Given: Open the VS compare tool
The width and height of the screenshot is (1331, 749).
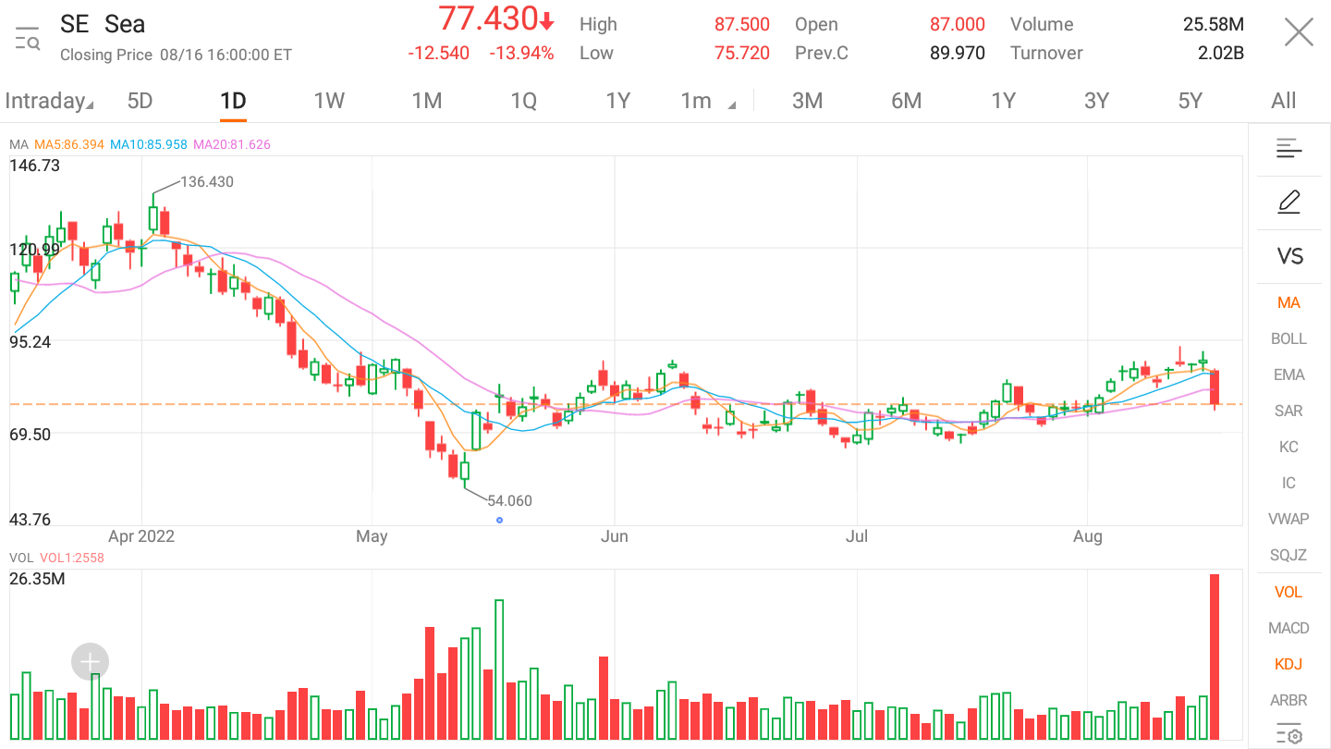Looking at the screenshot, I should (x=1289, y=256).
